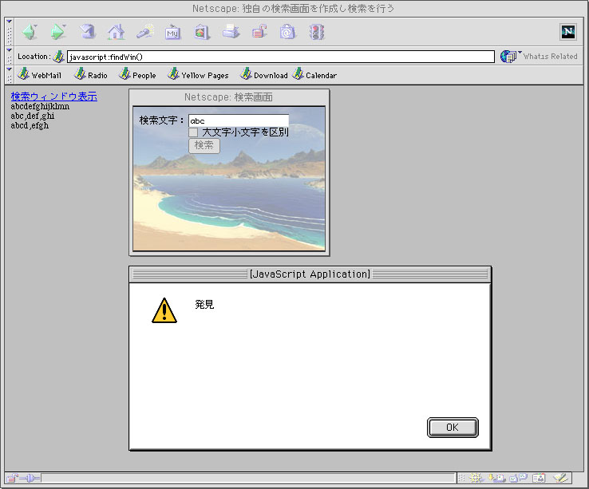Click the warning triangle alert icon
Viewport: 589px width, 489px height.
point(164,310)
